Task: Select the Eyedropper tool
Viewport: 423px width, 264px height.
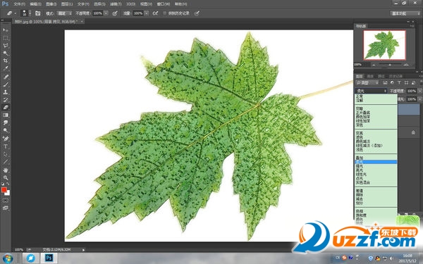Action: [x=6, y=68]
